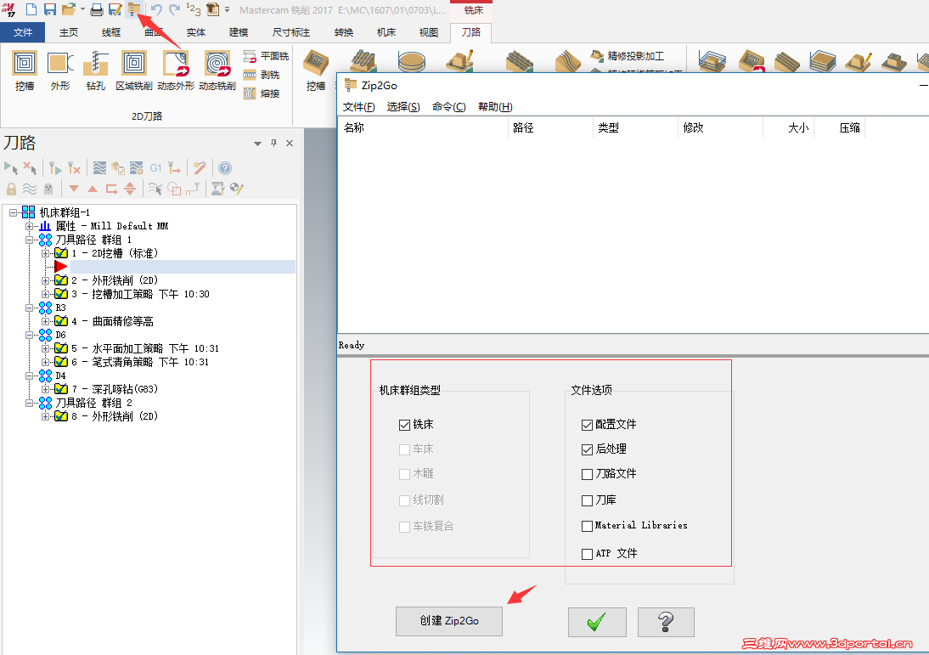Sort Zip2Go list by 修改 column

click(x=720, y=127)
